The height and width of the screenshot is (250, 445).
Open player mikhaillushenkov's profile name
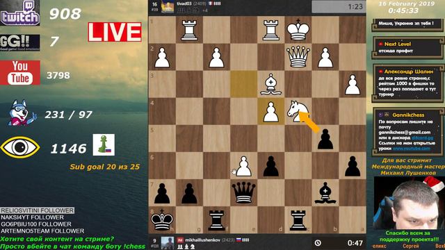(202, 240)
